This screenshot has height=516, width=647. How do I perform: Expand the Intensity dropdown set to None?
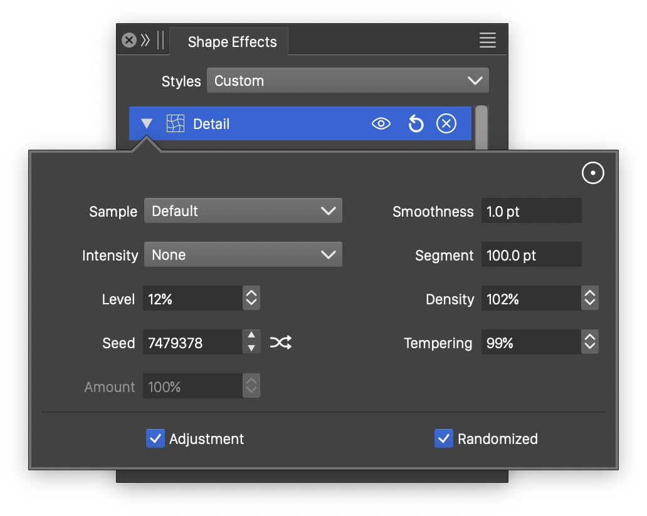pos(243,255)
